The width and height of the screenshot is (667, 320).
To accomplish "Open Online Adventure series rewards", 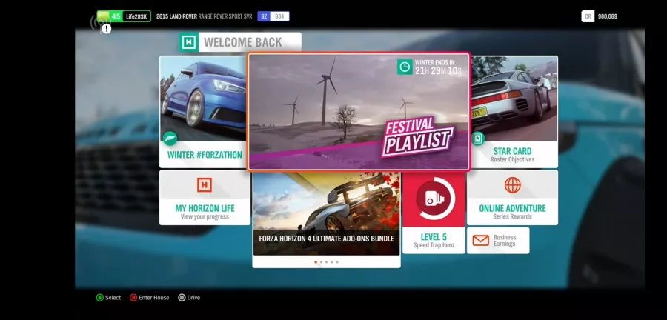I will click(x=512, y=198).
